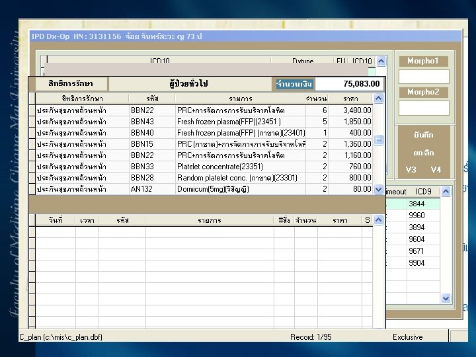Click ICD9 code 9960
Screen dimensions: 476x357
pyautogui.click(x=424, y=216)
